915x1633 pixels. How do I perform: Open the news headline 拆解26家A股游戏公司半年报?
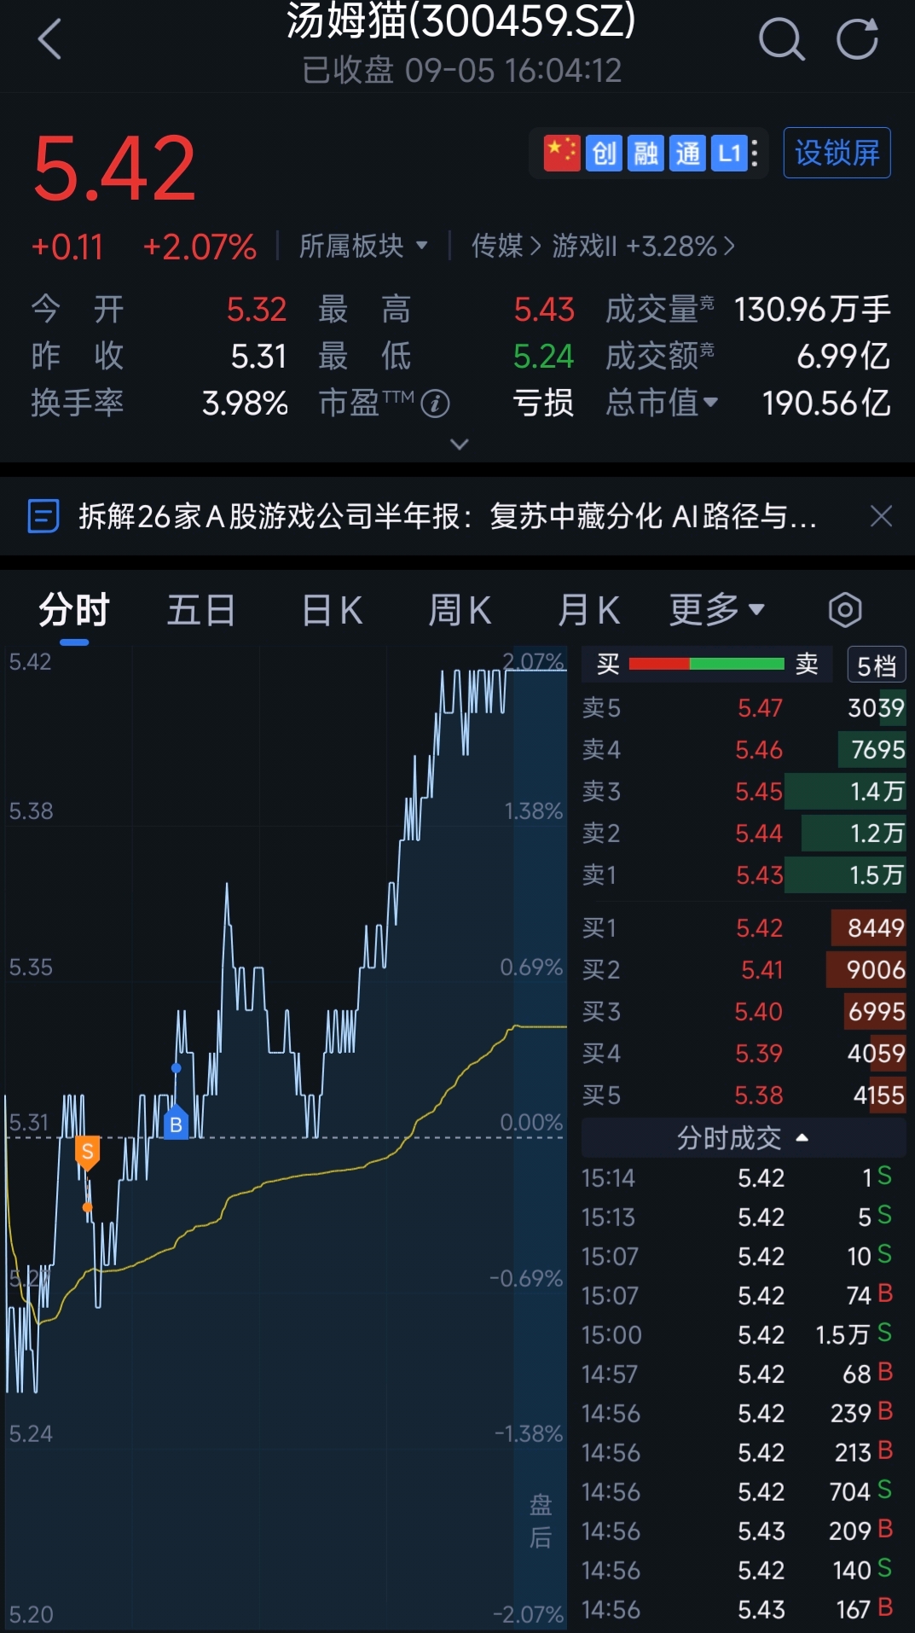pyautogui.click(x=447, y=516)
